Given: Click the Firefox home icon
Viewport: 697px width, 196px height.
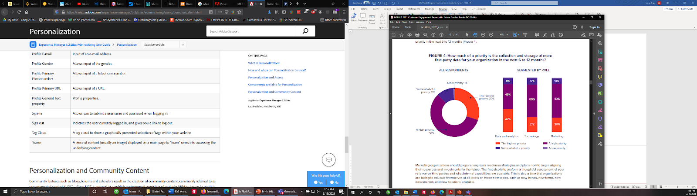Looking at the screenshot, I should click(27, 12).
